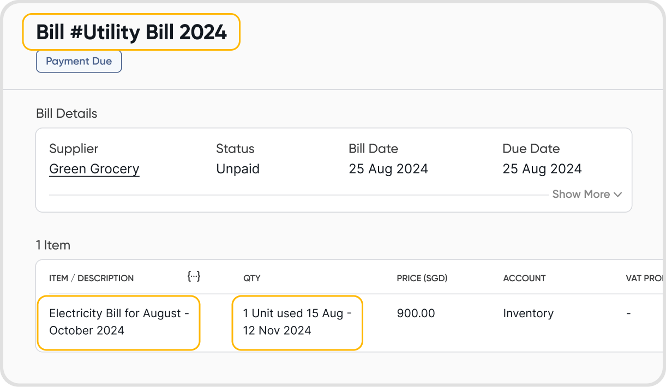
Task: Click the dash in the VAT column
Action: pos(628,313)
